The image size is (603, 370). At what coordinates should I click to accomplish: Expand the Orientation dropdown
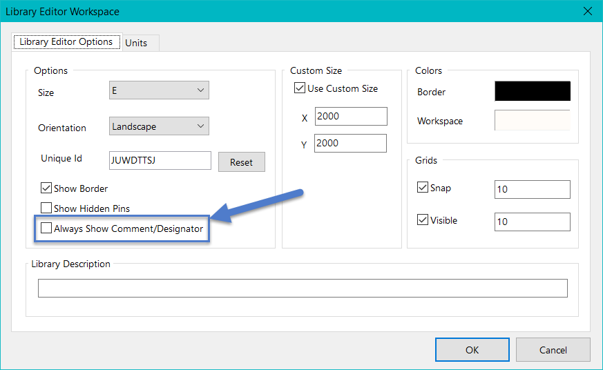(159, 126)
